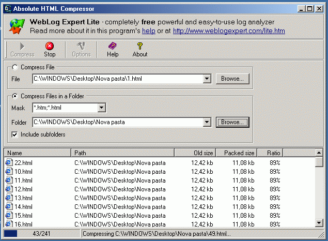This screenshot has height=241, width=328.
Task: Click the Folder path input field
Action: [118, 122]
